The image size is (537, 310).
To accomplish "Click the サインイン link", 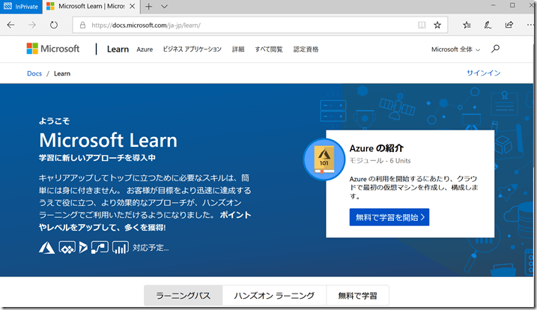I will 483,73.
